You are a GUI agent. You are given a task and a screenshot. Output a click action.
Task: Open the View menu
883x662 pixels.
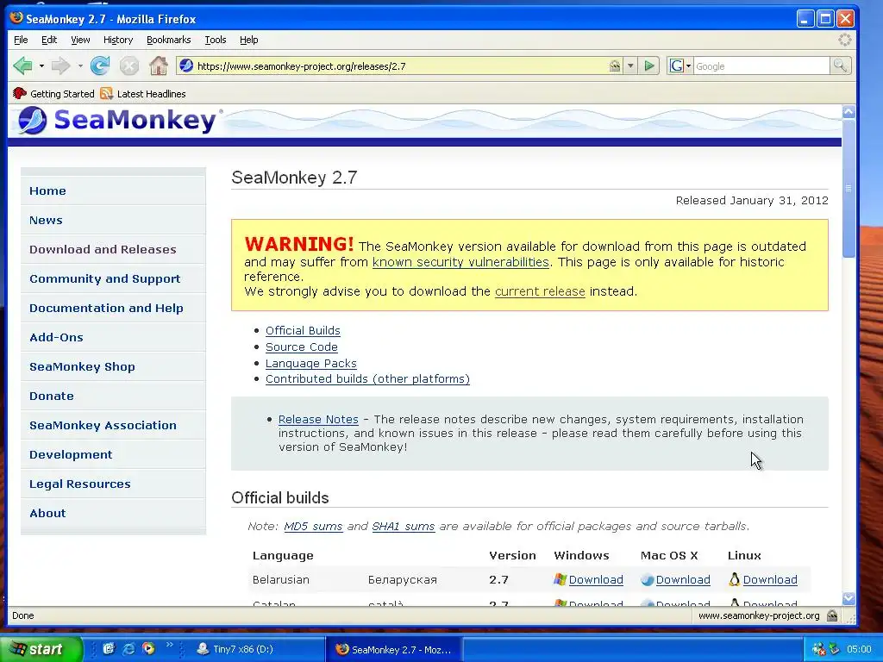click(x=80, y=40)
